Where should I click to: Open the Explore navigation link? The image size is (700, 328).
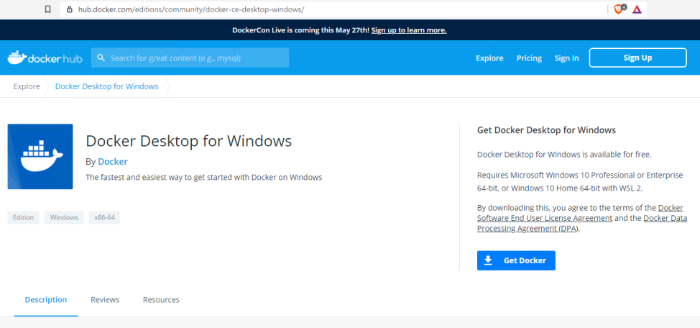tap(489, 58)
